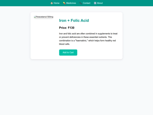This screenshot has height=115, width=153.
Task: Click the Iron + Folic Acid heading
Action: point(74,20)
